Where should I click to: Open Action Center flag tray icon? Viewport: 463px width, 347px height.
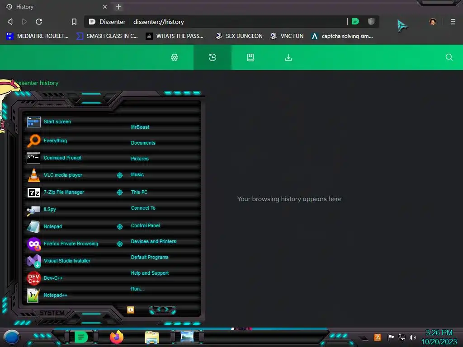pos(391,337)
